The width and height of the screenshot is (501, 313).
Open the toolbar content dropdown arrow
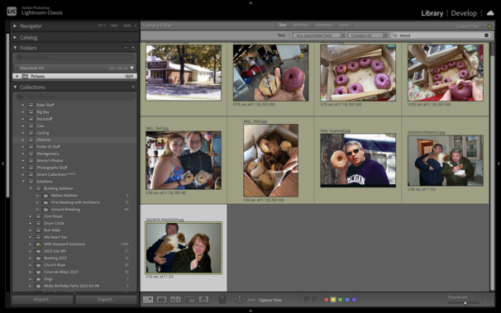point(489,300)
